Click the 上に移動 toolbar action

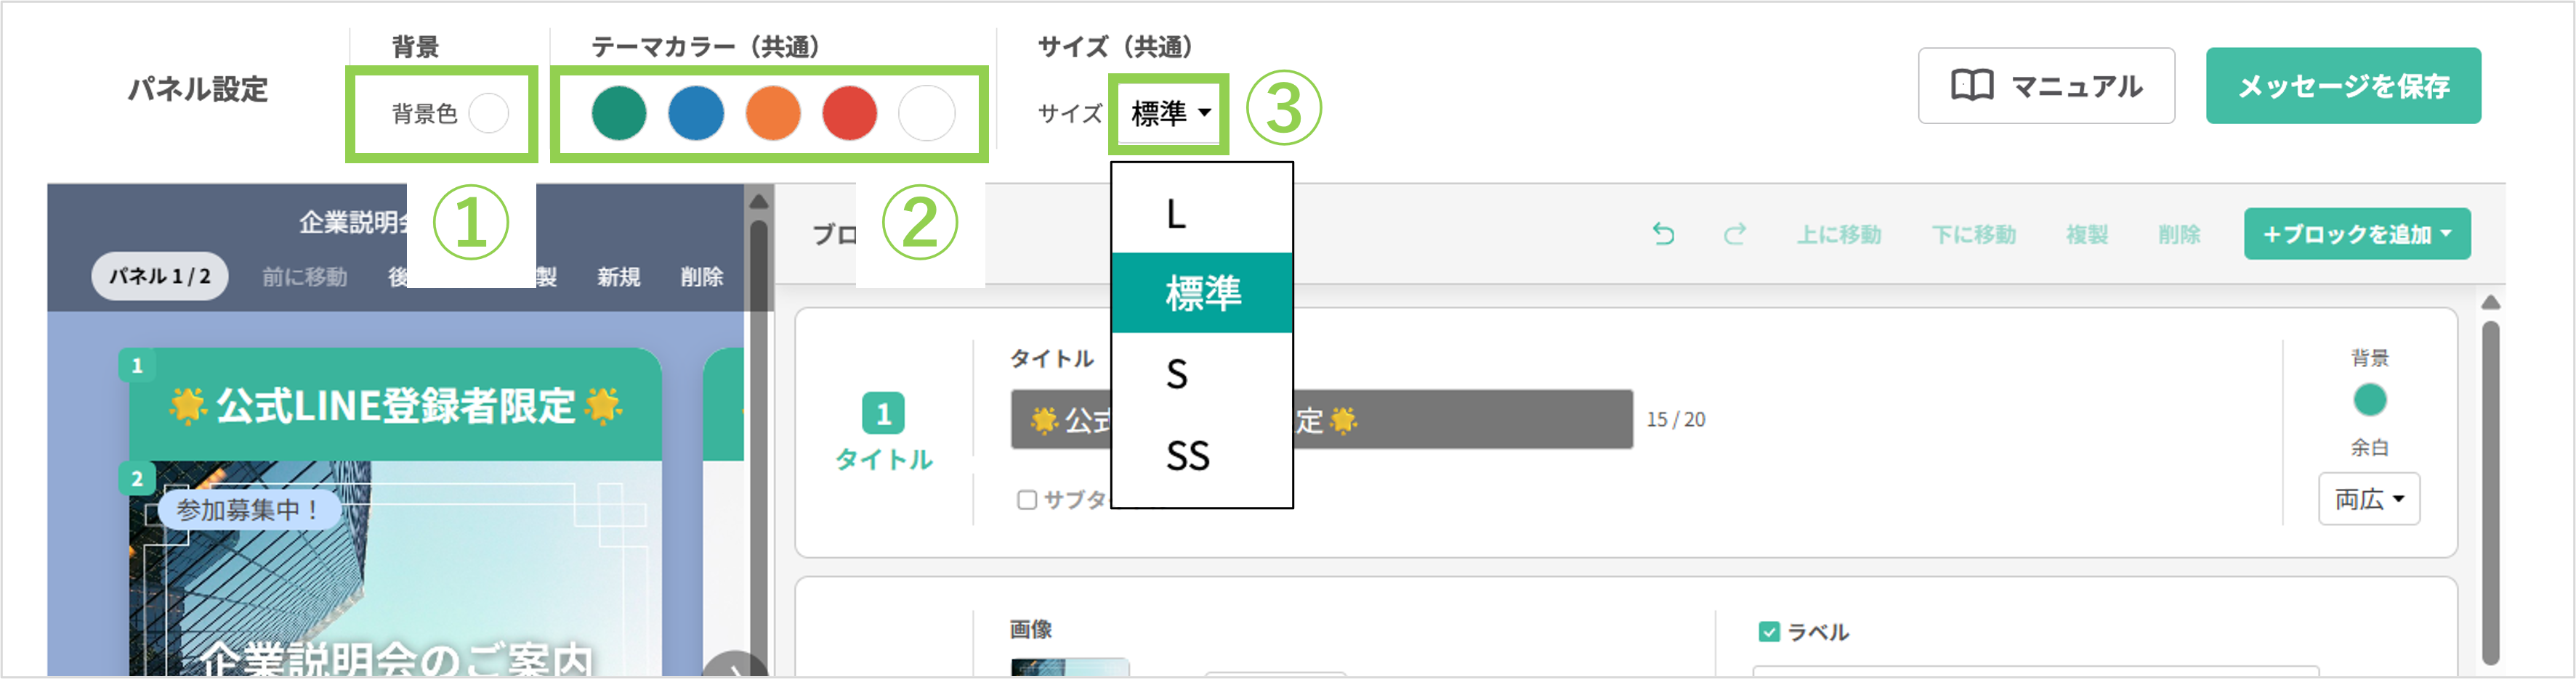[x=1838, y=234]
